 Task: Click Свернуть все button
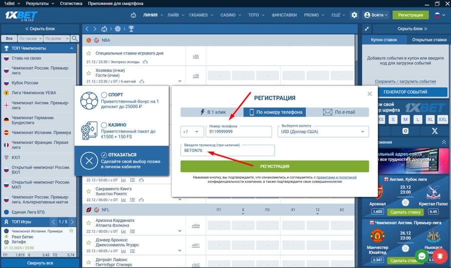pyautogui.click(x=40, y=263)
